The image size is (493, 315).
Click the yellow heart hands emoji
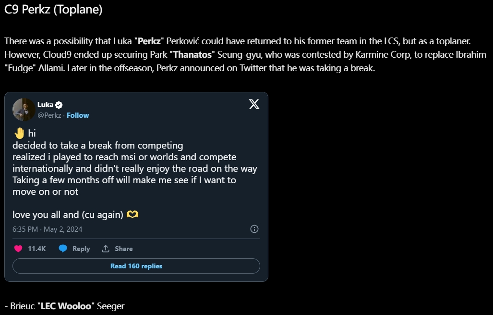tap(132, 214)
